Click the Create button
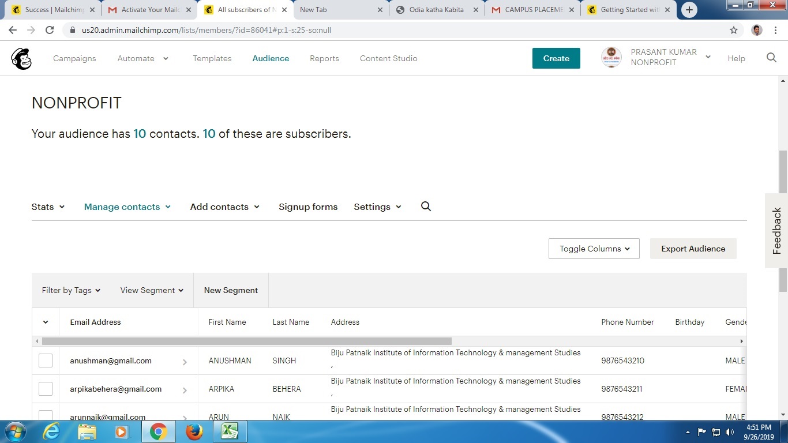The width and height of the screenshot is (788, 443). pyautogui.click(x=556, y=58)
